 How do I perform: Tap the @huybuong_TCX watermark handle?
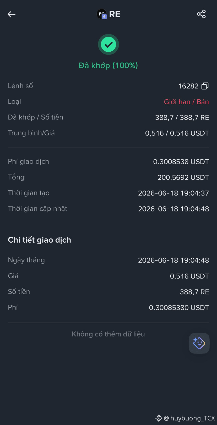[189, 418]
